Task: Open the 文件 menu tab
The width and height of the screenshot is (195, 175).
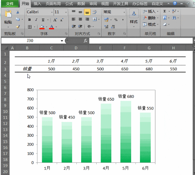Action: click(x=10, y=4)
